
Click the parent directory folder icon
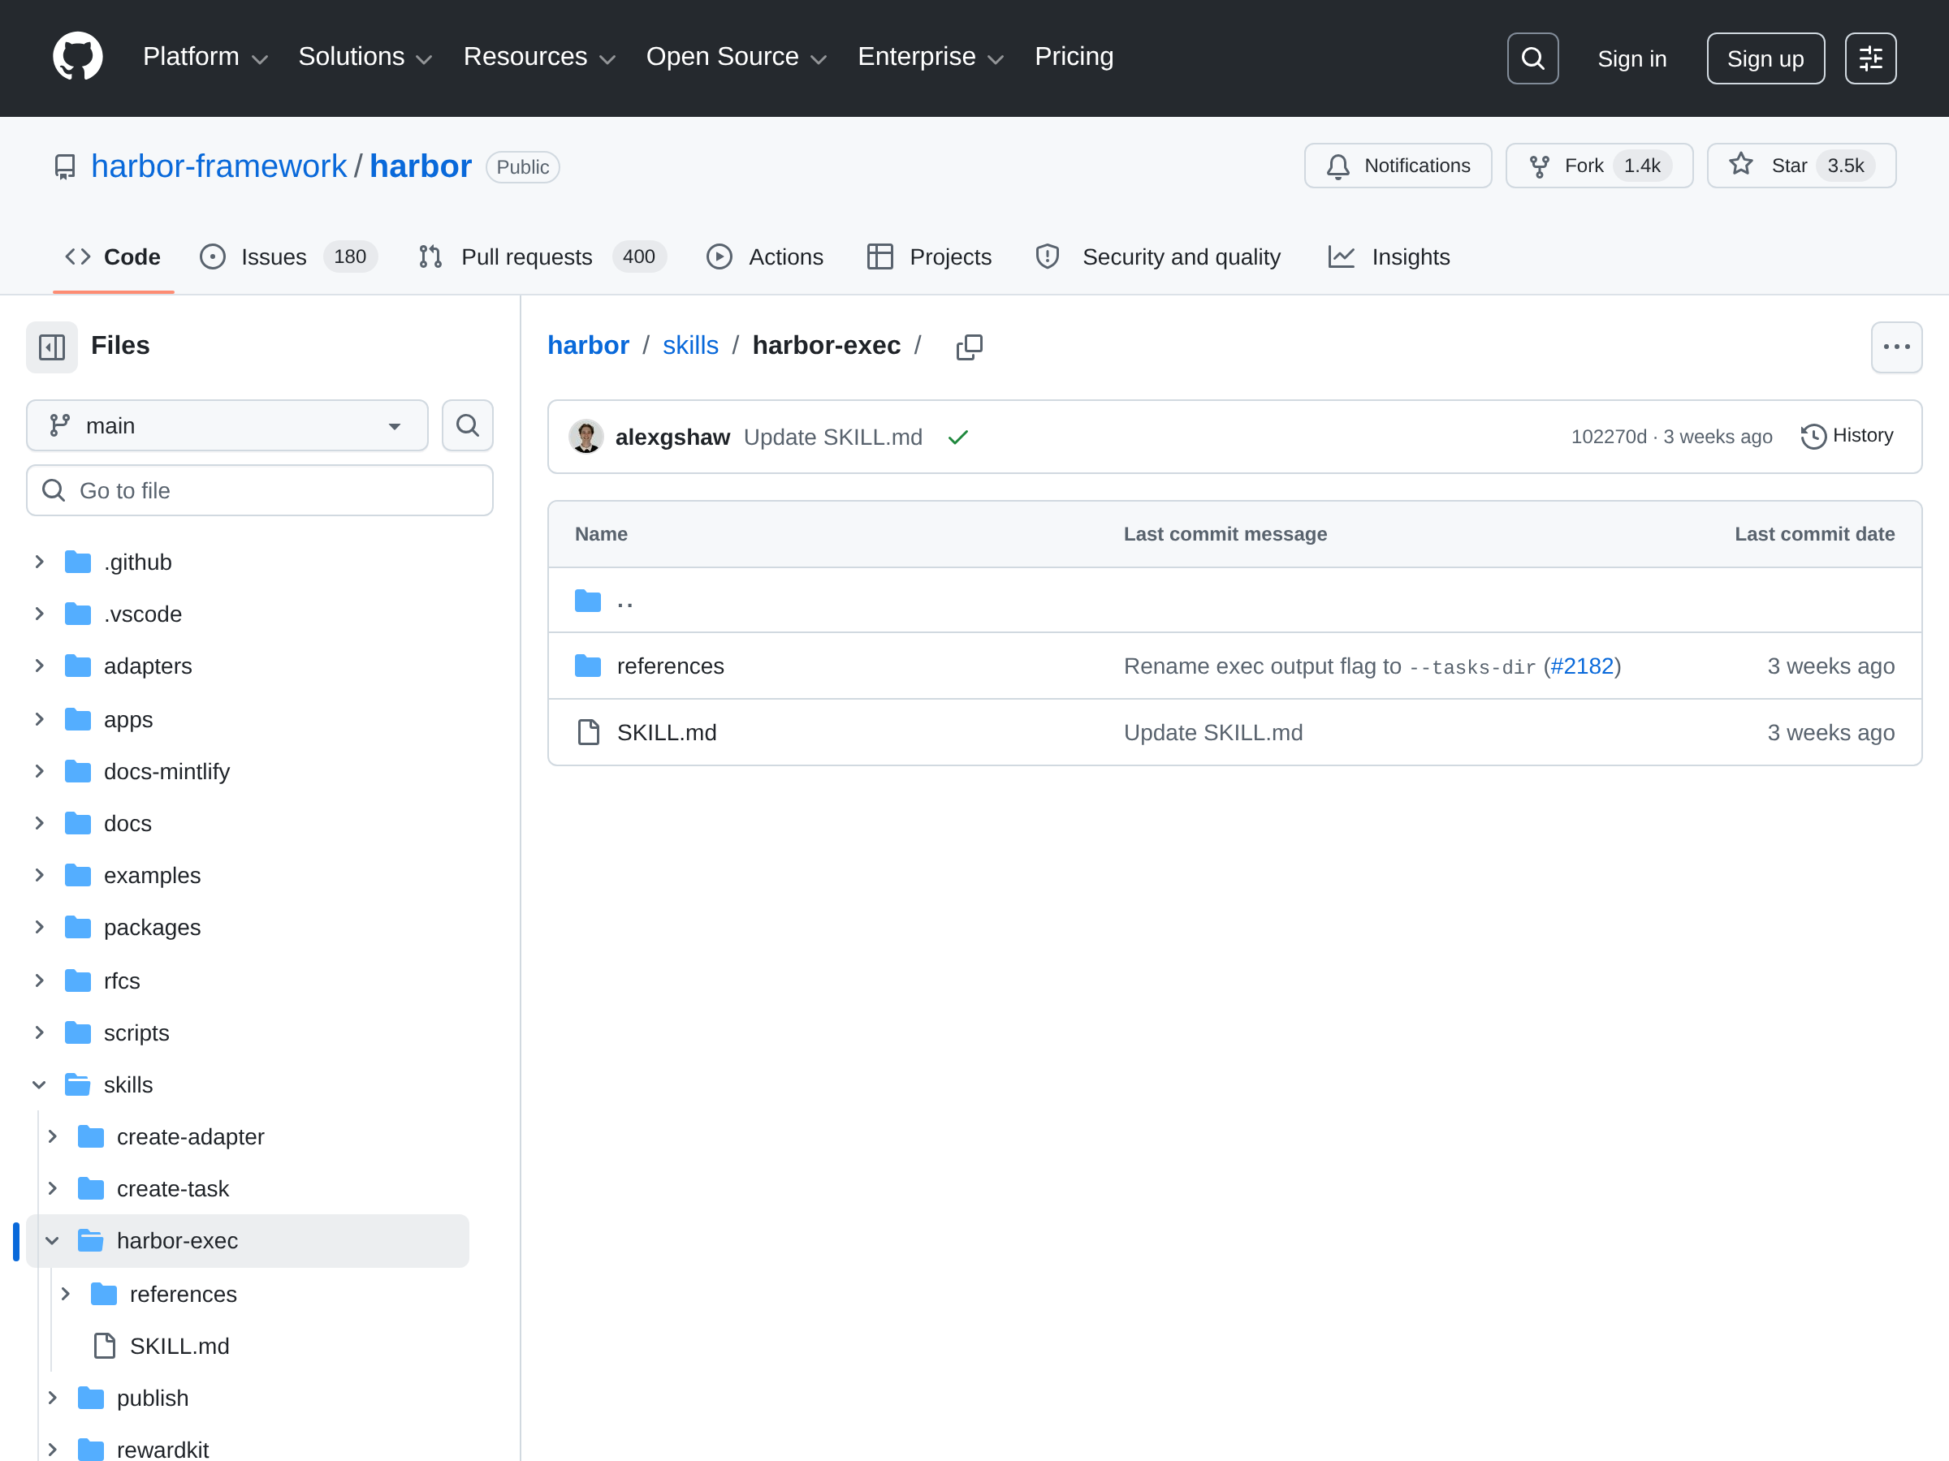pos(588,601)
